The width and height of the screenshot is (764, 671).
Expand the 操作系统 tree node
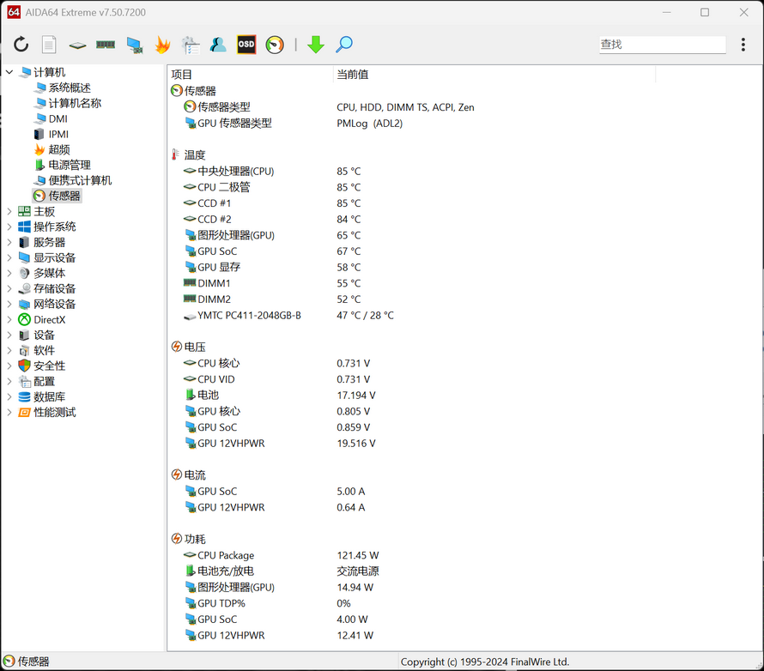(x=9, y=227)
